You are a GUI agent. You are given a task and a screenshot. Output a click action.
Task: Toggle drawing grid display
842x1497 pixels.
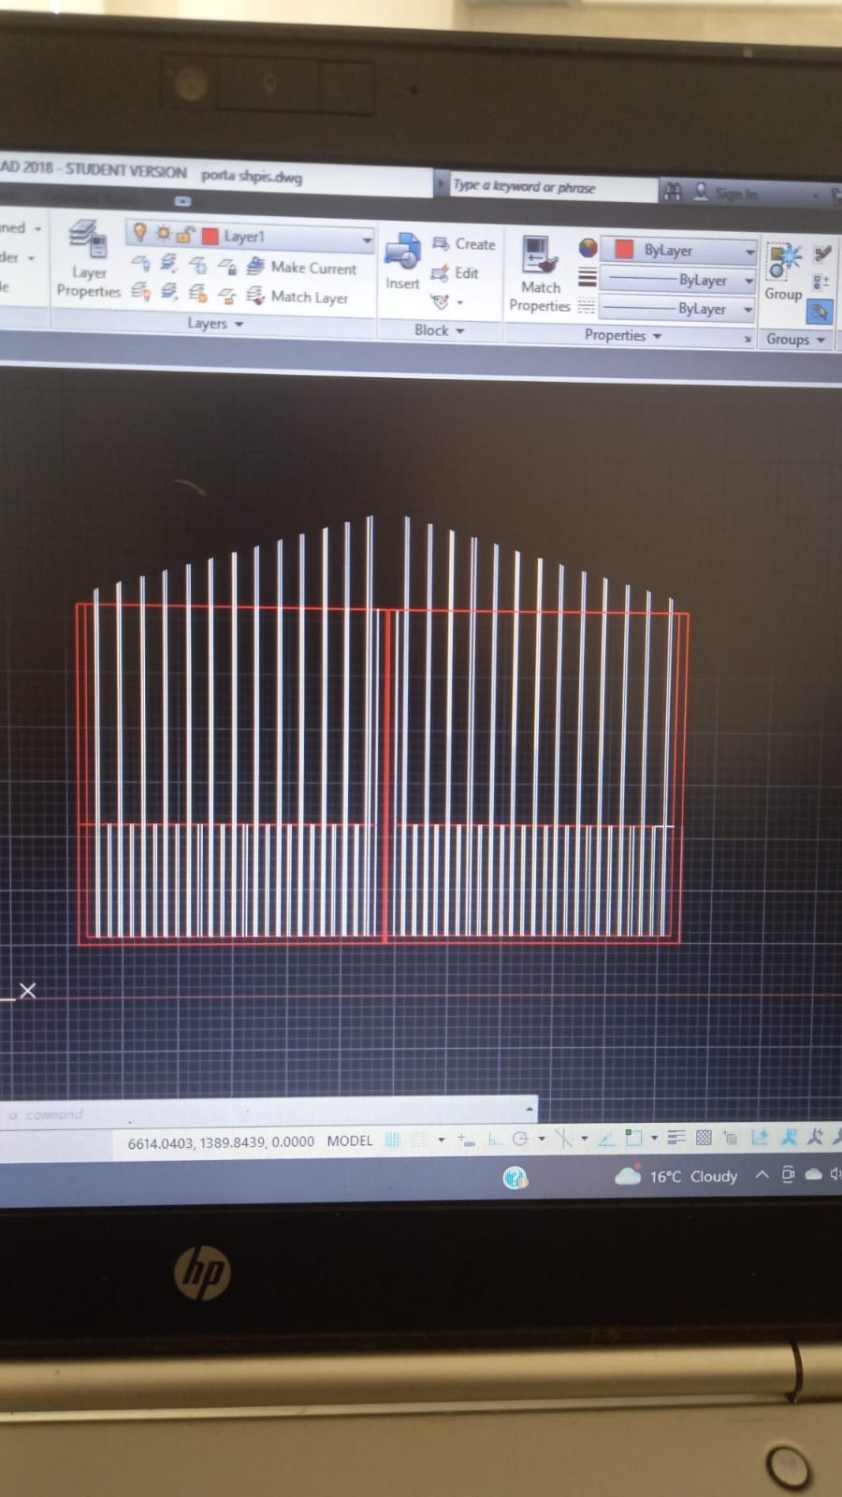coord(393,1140)
